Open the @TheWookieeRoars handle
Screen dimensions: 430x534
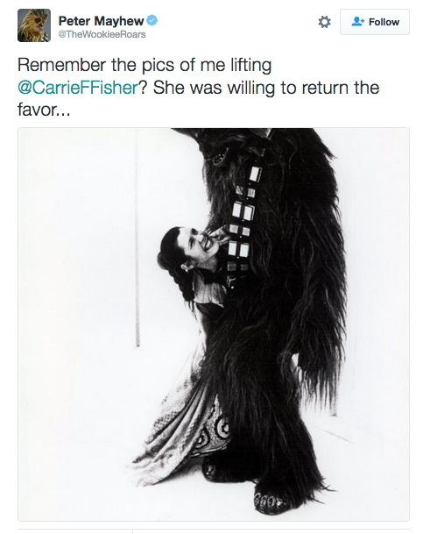[x=102, y=34]
